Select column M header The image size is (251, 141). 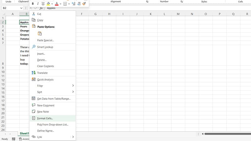pyautogui.click(x=178, y=14)
